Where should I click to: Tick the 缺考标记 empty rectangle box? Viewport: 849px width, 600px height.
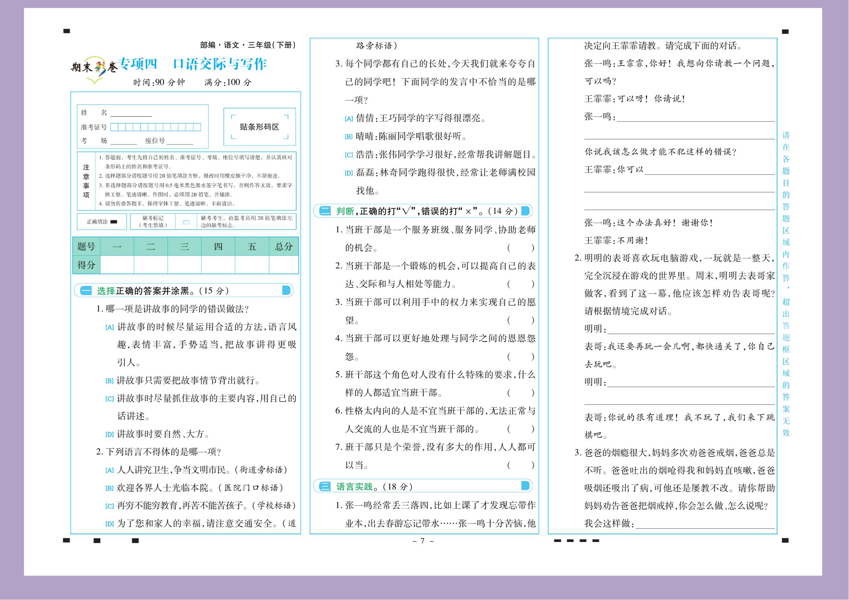point(186,222)
